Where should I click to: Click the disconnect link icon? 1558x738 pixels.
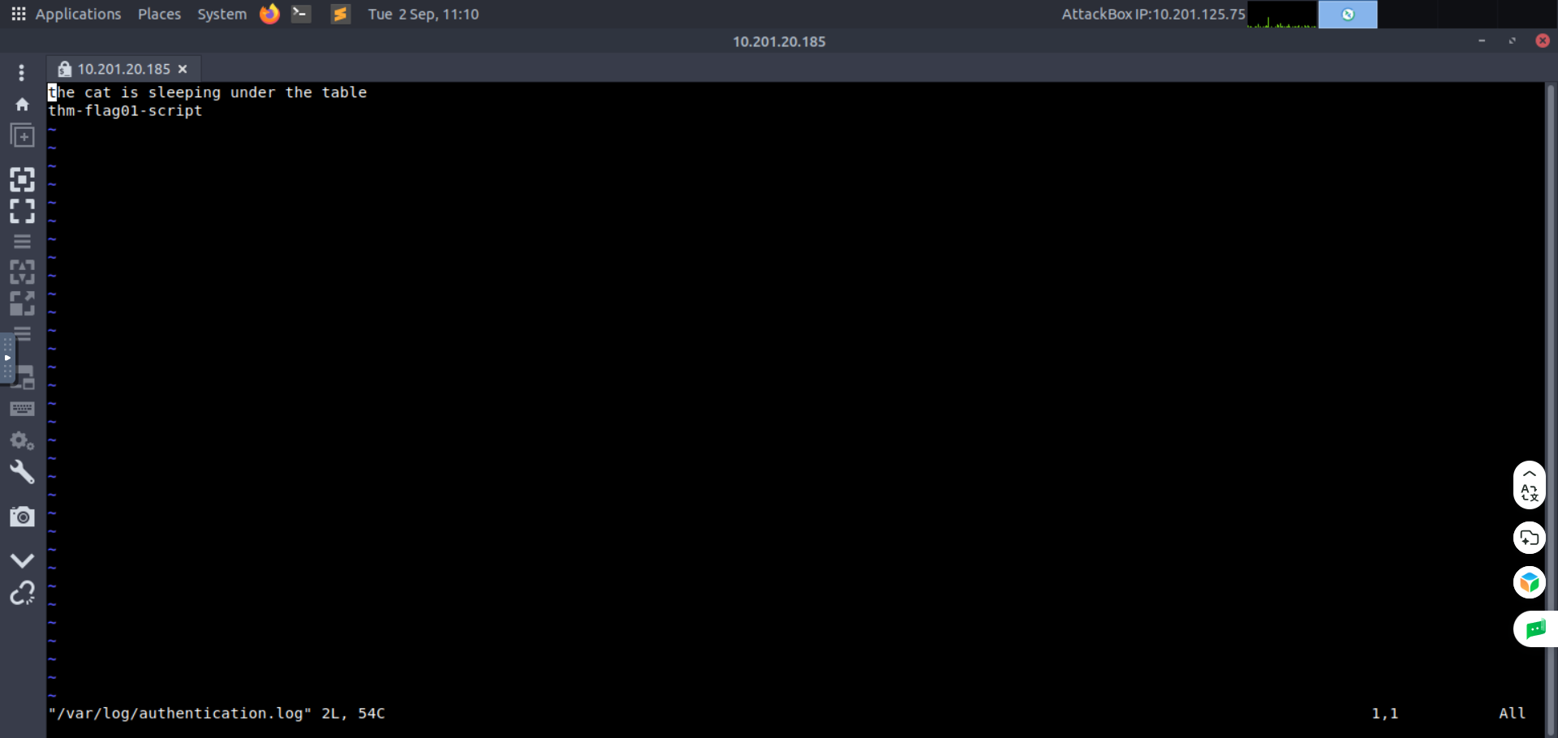22,593
